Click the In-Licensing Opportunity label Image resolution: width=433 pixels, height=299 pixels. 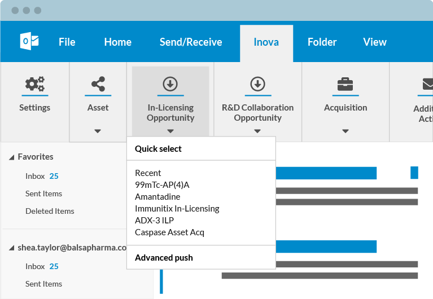click(x=170, y=113)
